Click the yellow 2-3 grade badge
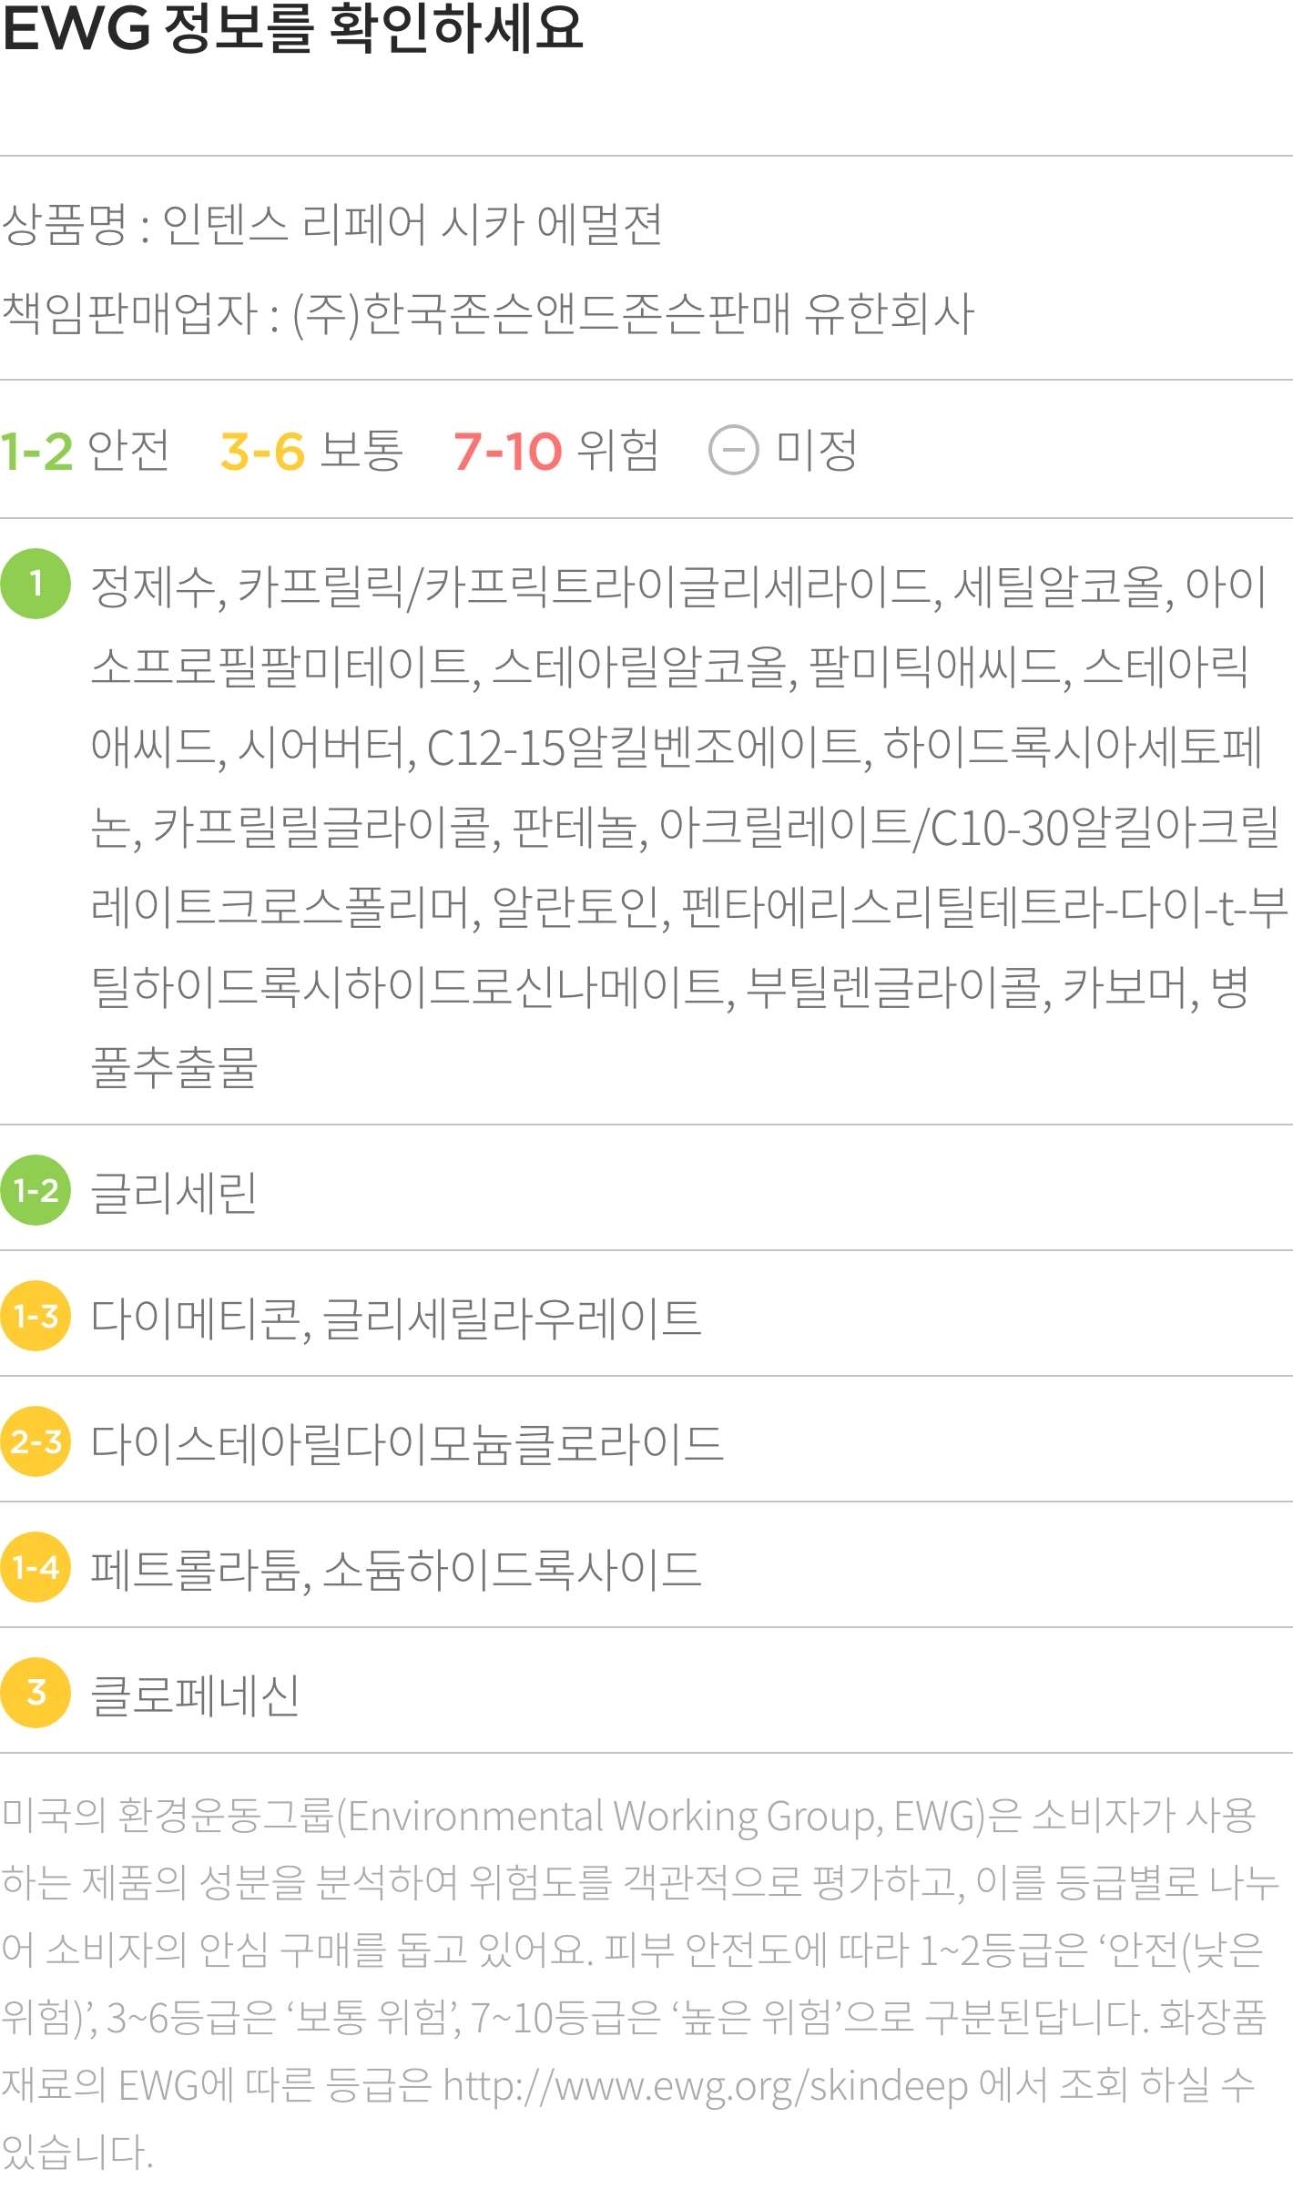This screenshot has width=1293, height=2189. pyautogui.click(x=36, y=1441)
